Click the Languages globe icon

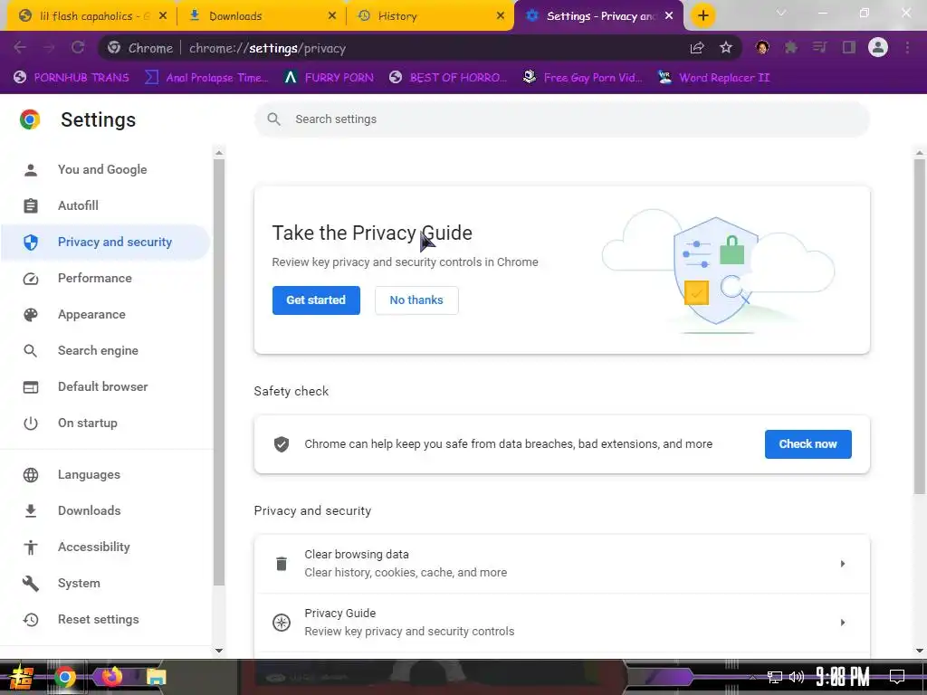pos(30,474)
